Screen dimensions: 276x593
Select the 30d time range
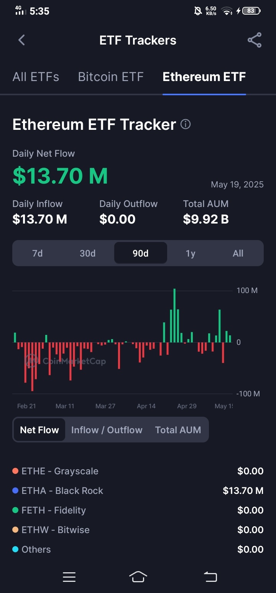[x=87, y=253]
